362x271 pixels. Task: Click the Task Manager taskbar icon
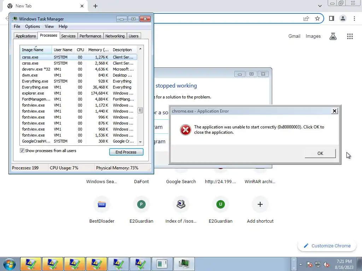coord(184,264)
